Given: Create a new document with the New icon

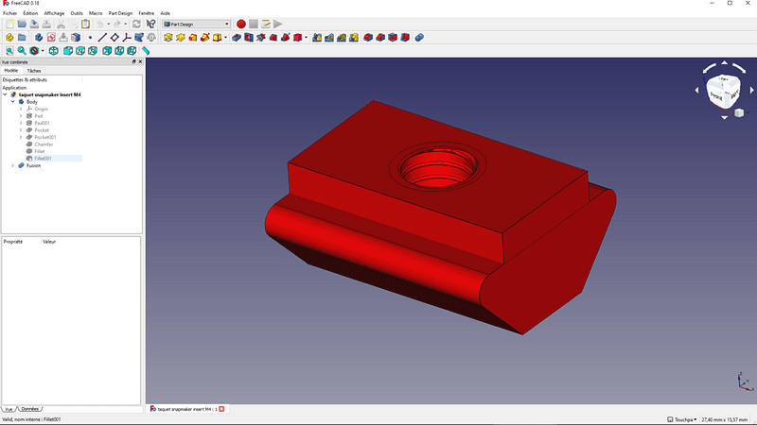Looking at the screenshot, I should (x=9, y=25).
